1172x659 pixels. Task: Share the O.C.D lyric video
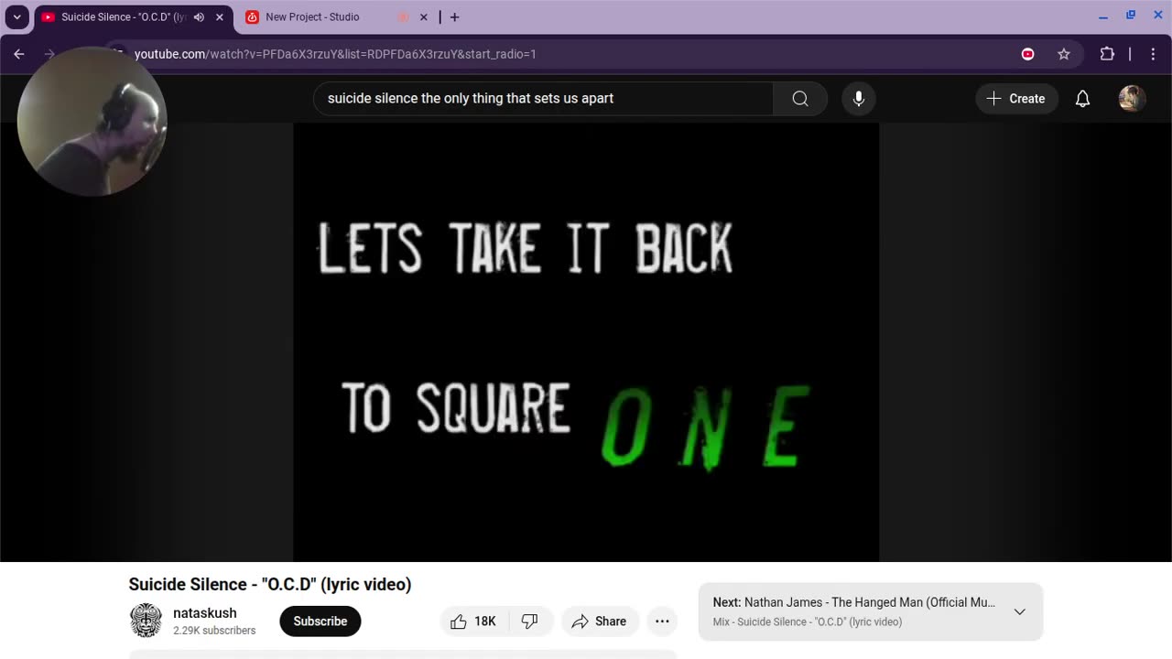pyautogui.click(x=600, y=621)
